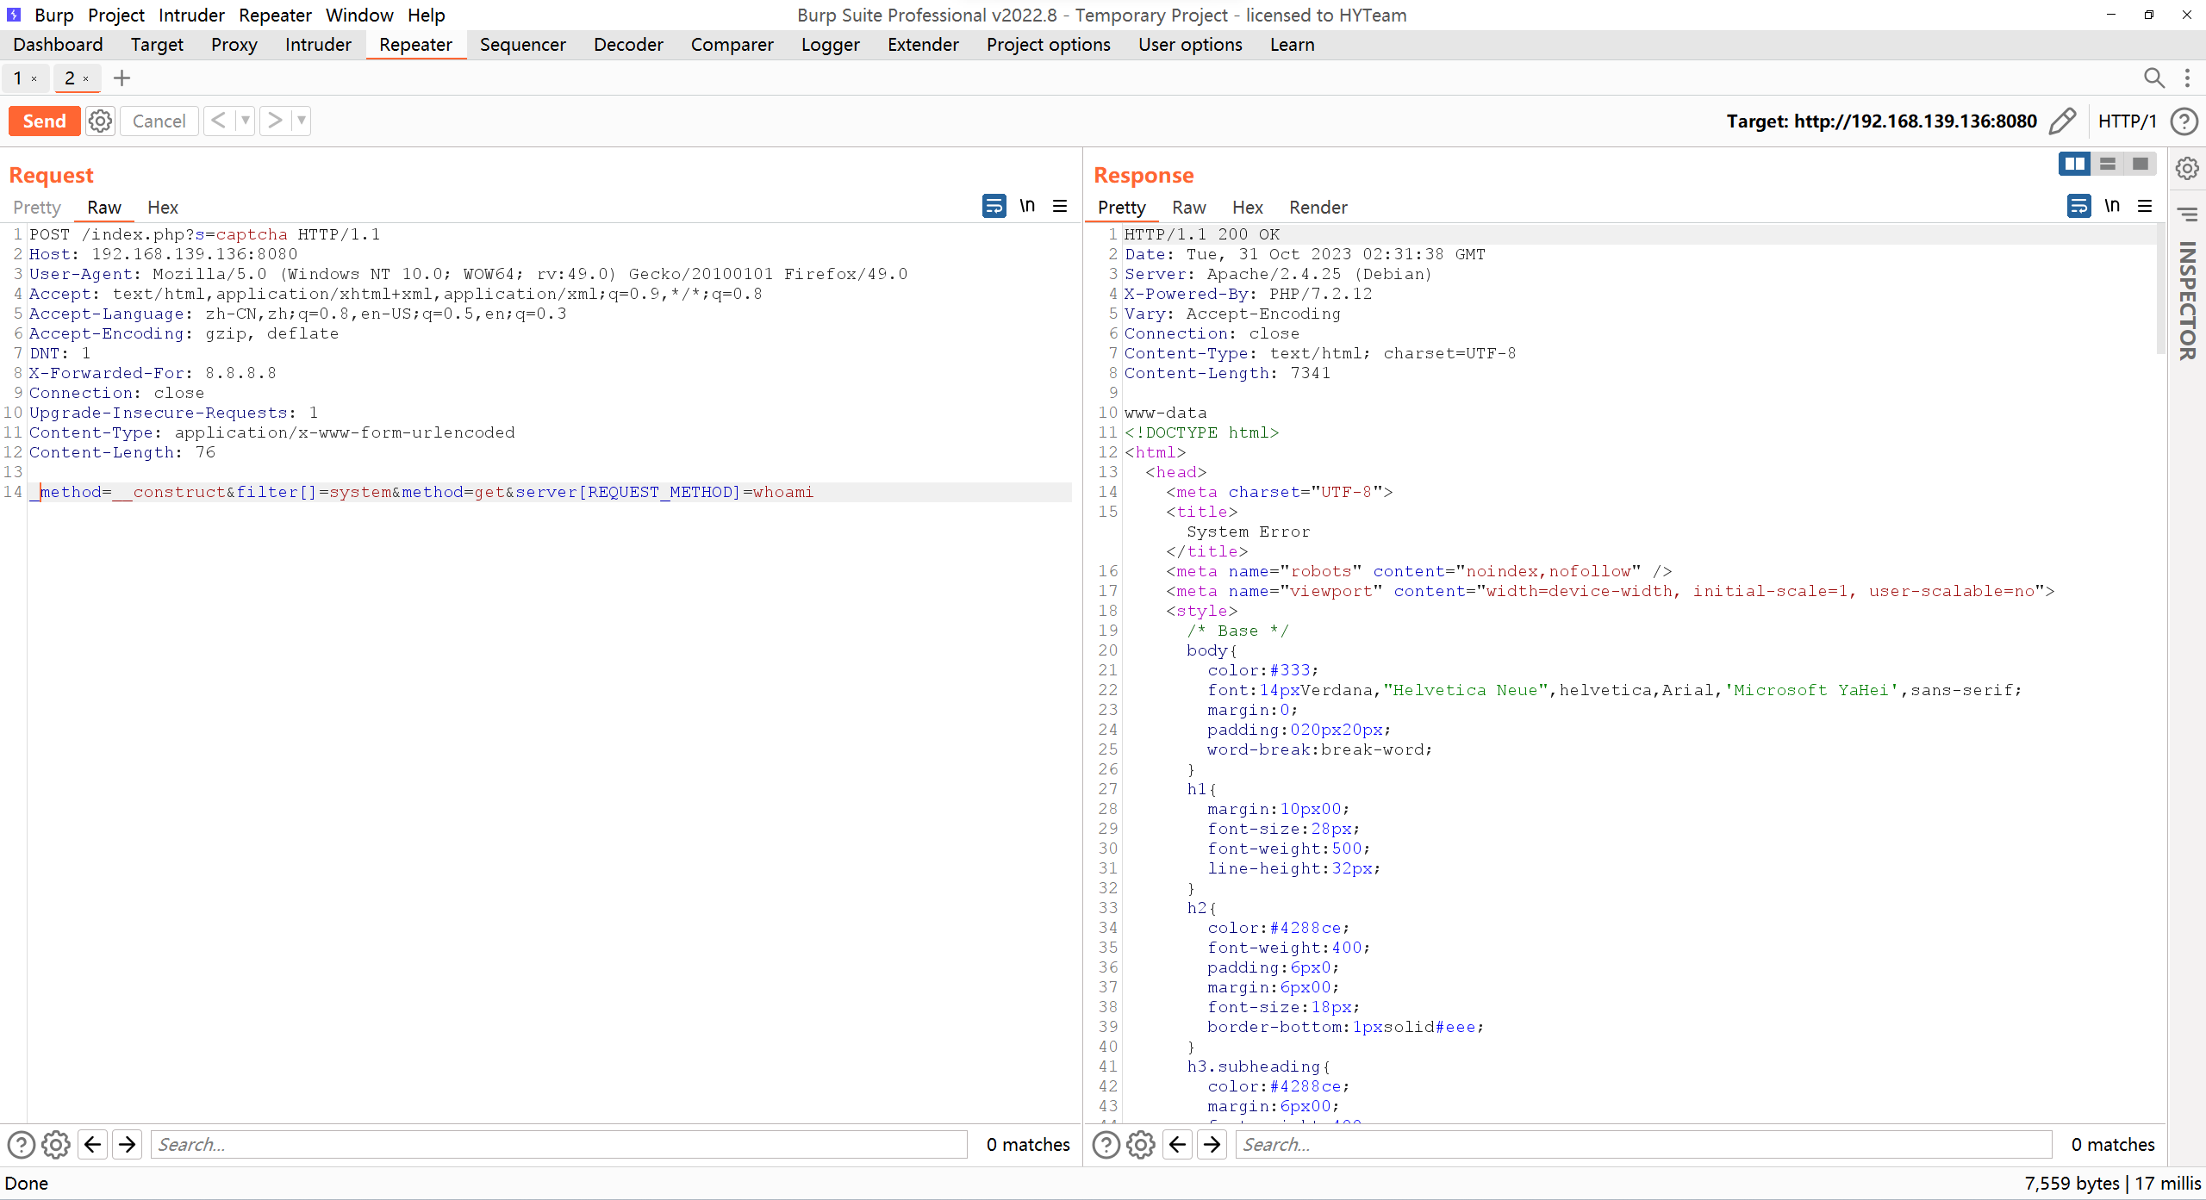Open the Repeater help question mark icon
The width and height of the screenshot is (2206, 1200).
click(x=2184, y=121)
